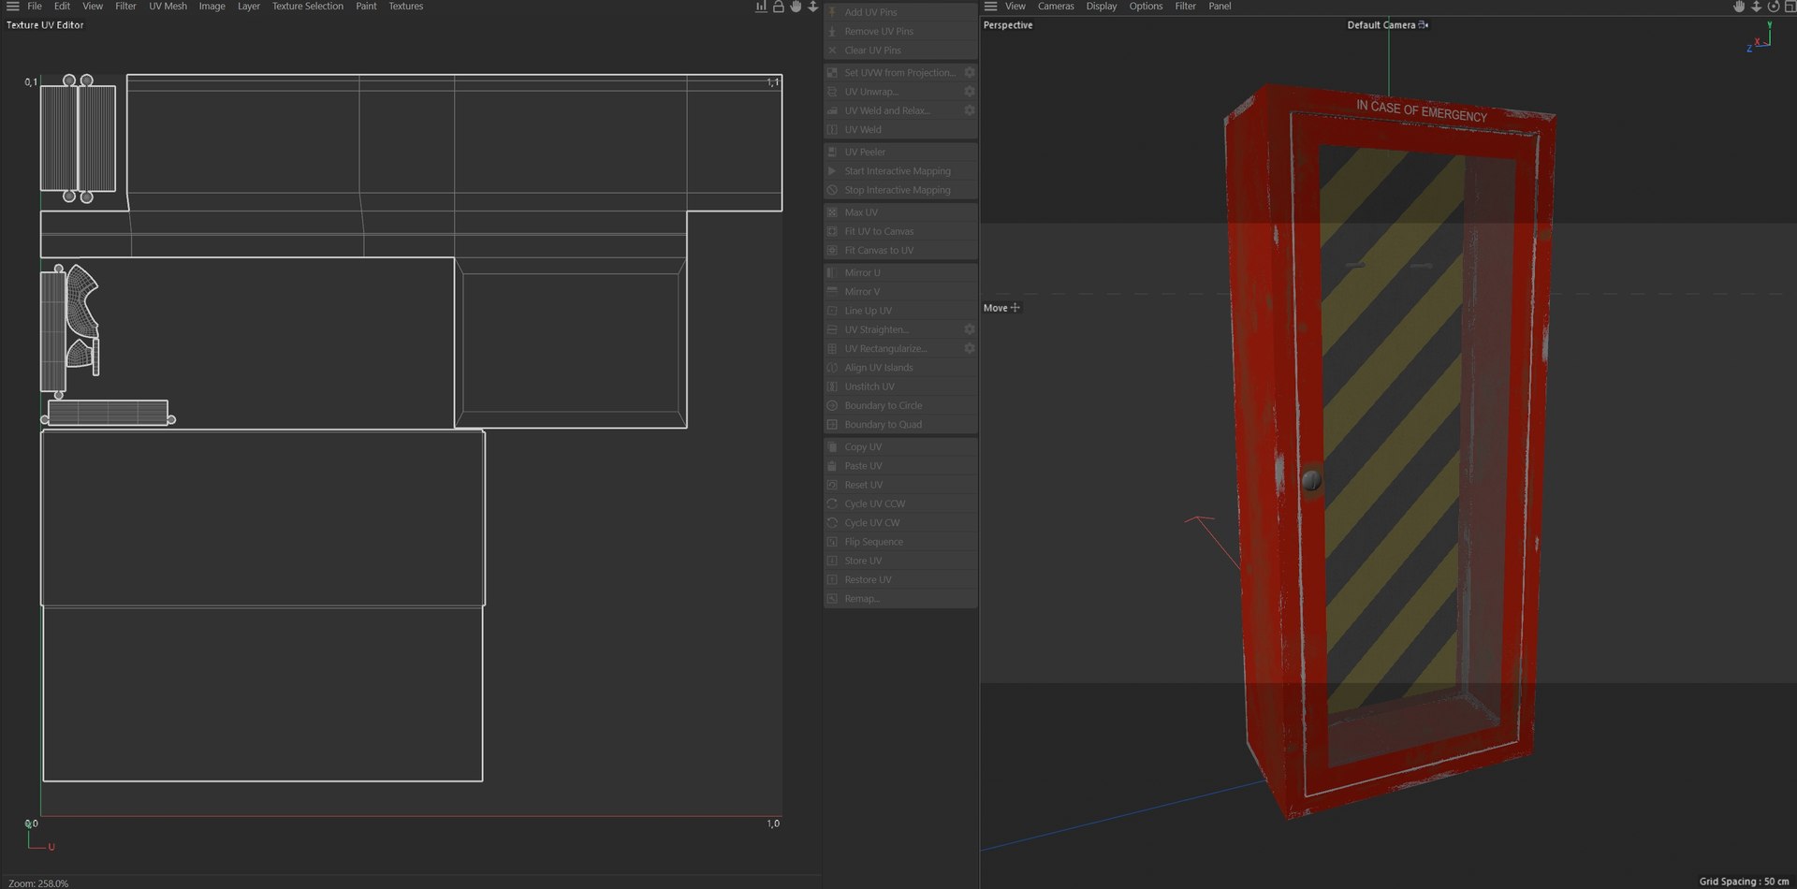Open UV Straighten settings gear
This screenshot has height=889, width=1797.
[970, 329]
